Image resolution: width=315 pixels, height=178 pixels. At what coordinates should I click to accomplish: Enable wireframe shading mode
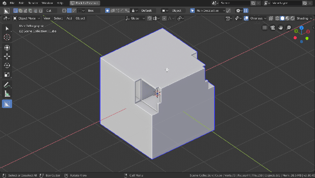tap(278, 18)
